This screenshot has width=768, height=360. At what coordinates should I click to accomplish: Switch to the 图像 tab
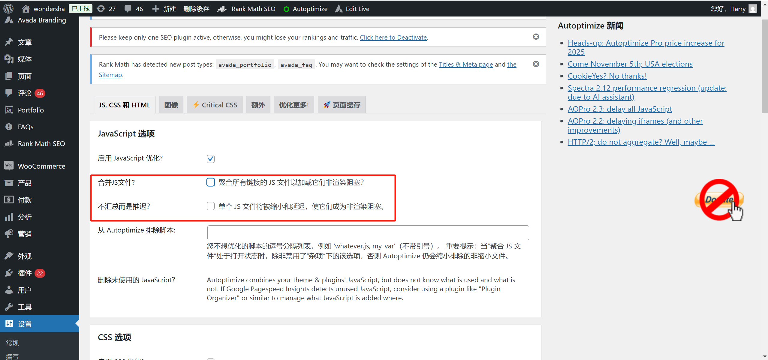(171, 104)
